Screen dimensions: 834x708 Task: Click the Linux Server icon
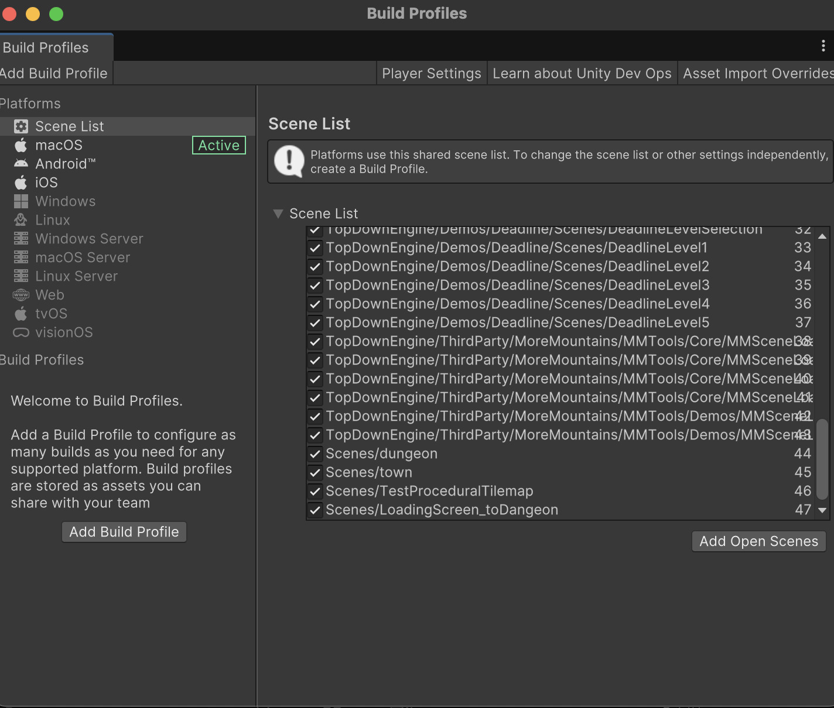(21, 276)
